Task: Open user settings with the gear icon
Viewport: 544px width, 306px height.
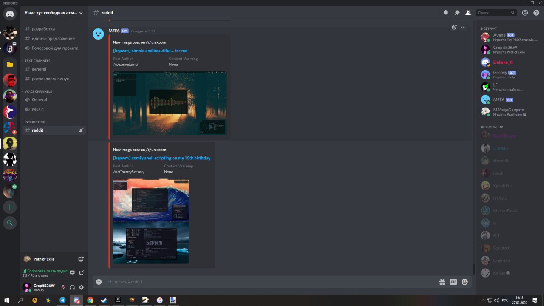Action: pyautogui.click(x=82, y=287)
